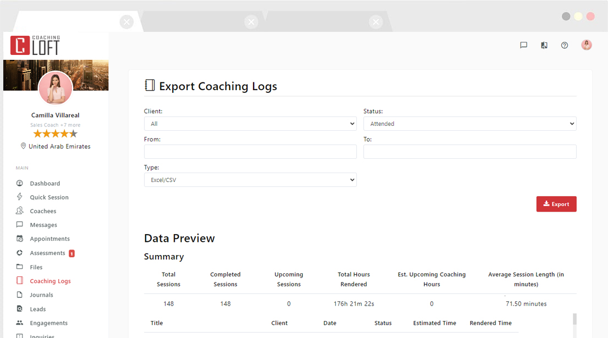Click the profile avatar in the header
This screenshot has width=608, height=338.
point(587,45)
